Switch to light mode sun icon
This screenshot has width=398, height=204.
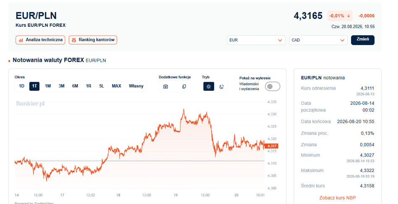[x=209, y=87]
